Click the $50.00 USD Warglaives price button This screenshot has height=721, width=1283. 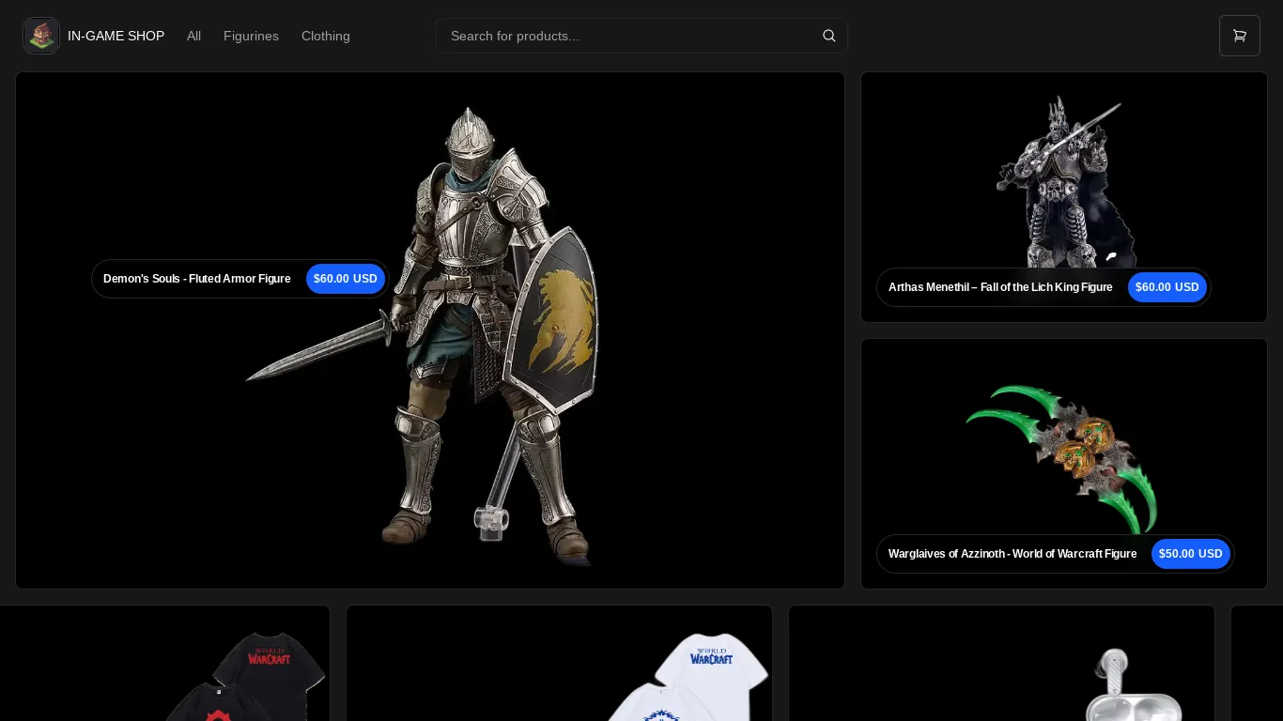(x=1191, y=554)
